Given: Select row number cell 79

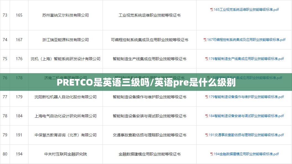Looking at the screenshot, I should [x=5, y=135].
